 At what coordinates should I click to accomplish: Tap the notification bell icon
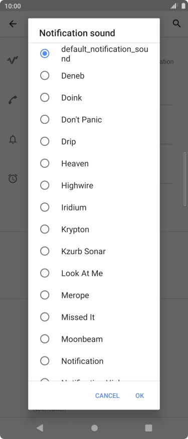coord(13,139)
